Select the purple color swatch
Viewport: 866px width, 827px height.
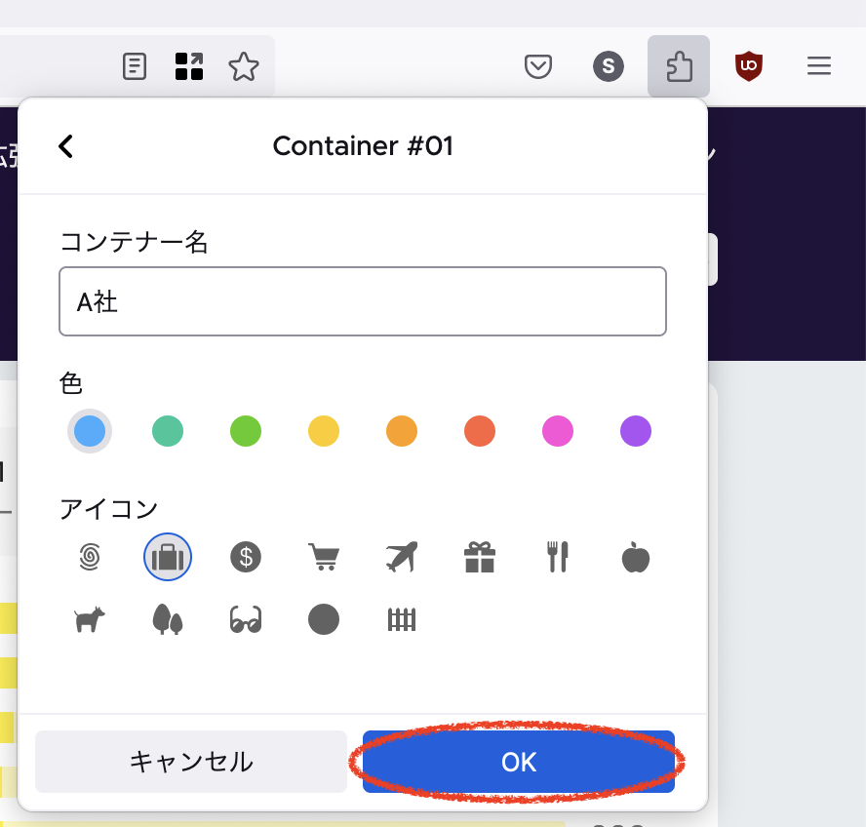click(636, 431)
